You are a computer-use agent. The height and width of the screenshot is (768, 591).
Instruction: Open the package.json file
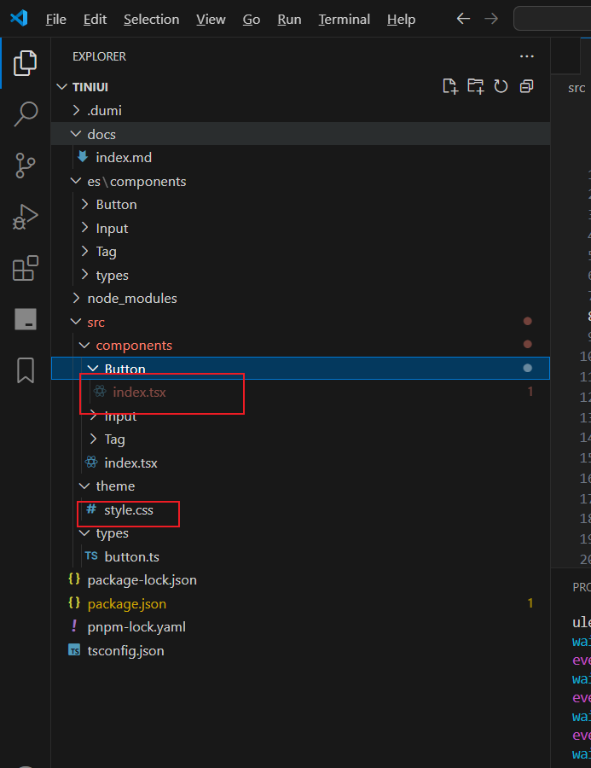126,603
